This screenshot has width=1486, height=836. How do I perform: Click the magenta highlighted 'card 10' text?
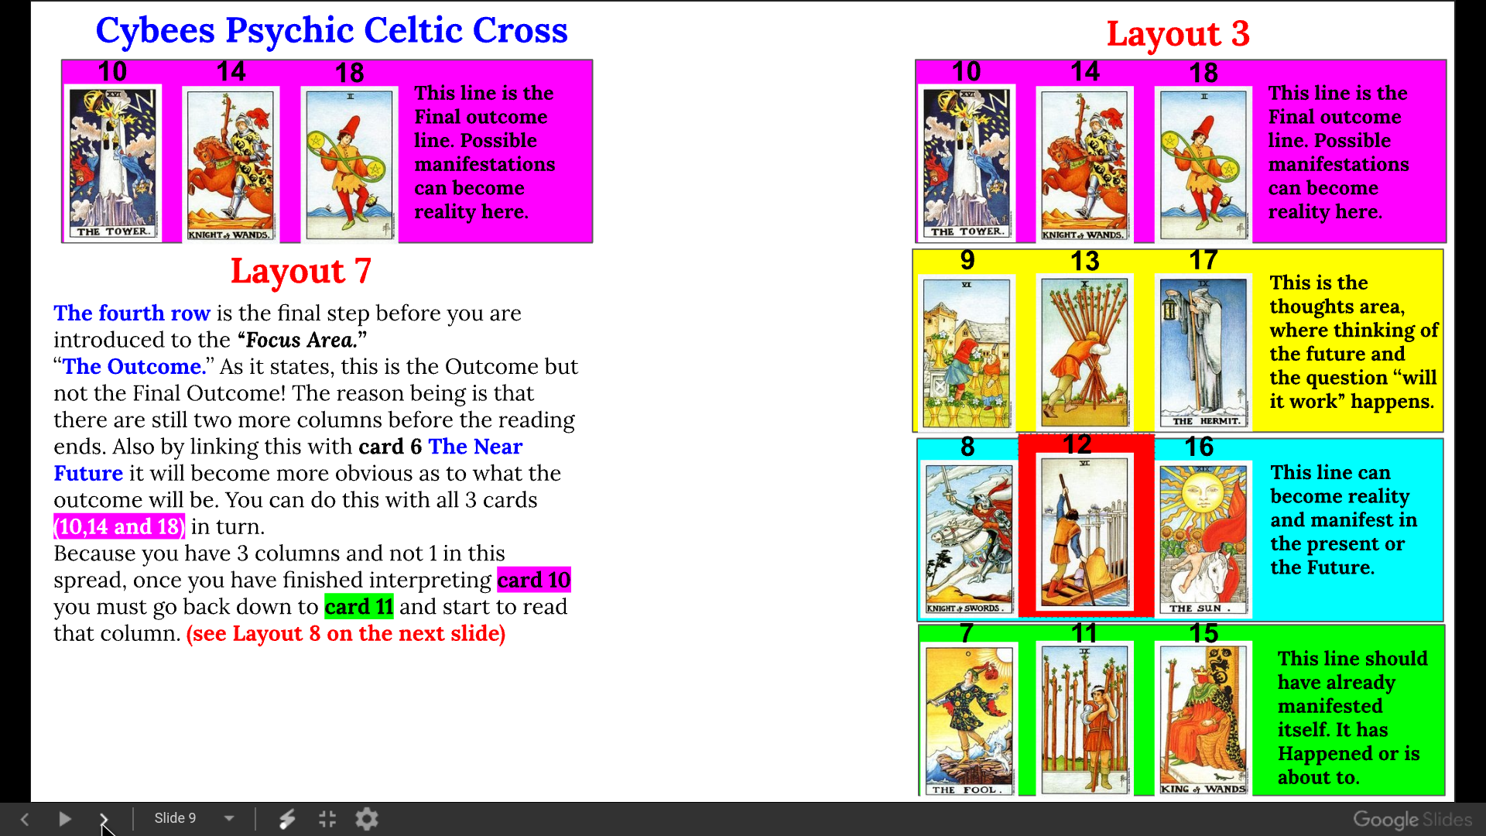[534, 580]
